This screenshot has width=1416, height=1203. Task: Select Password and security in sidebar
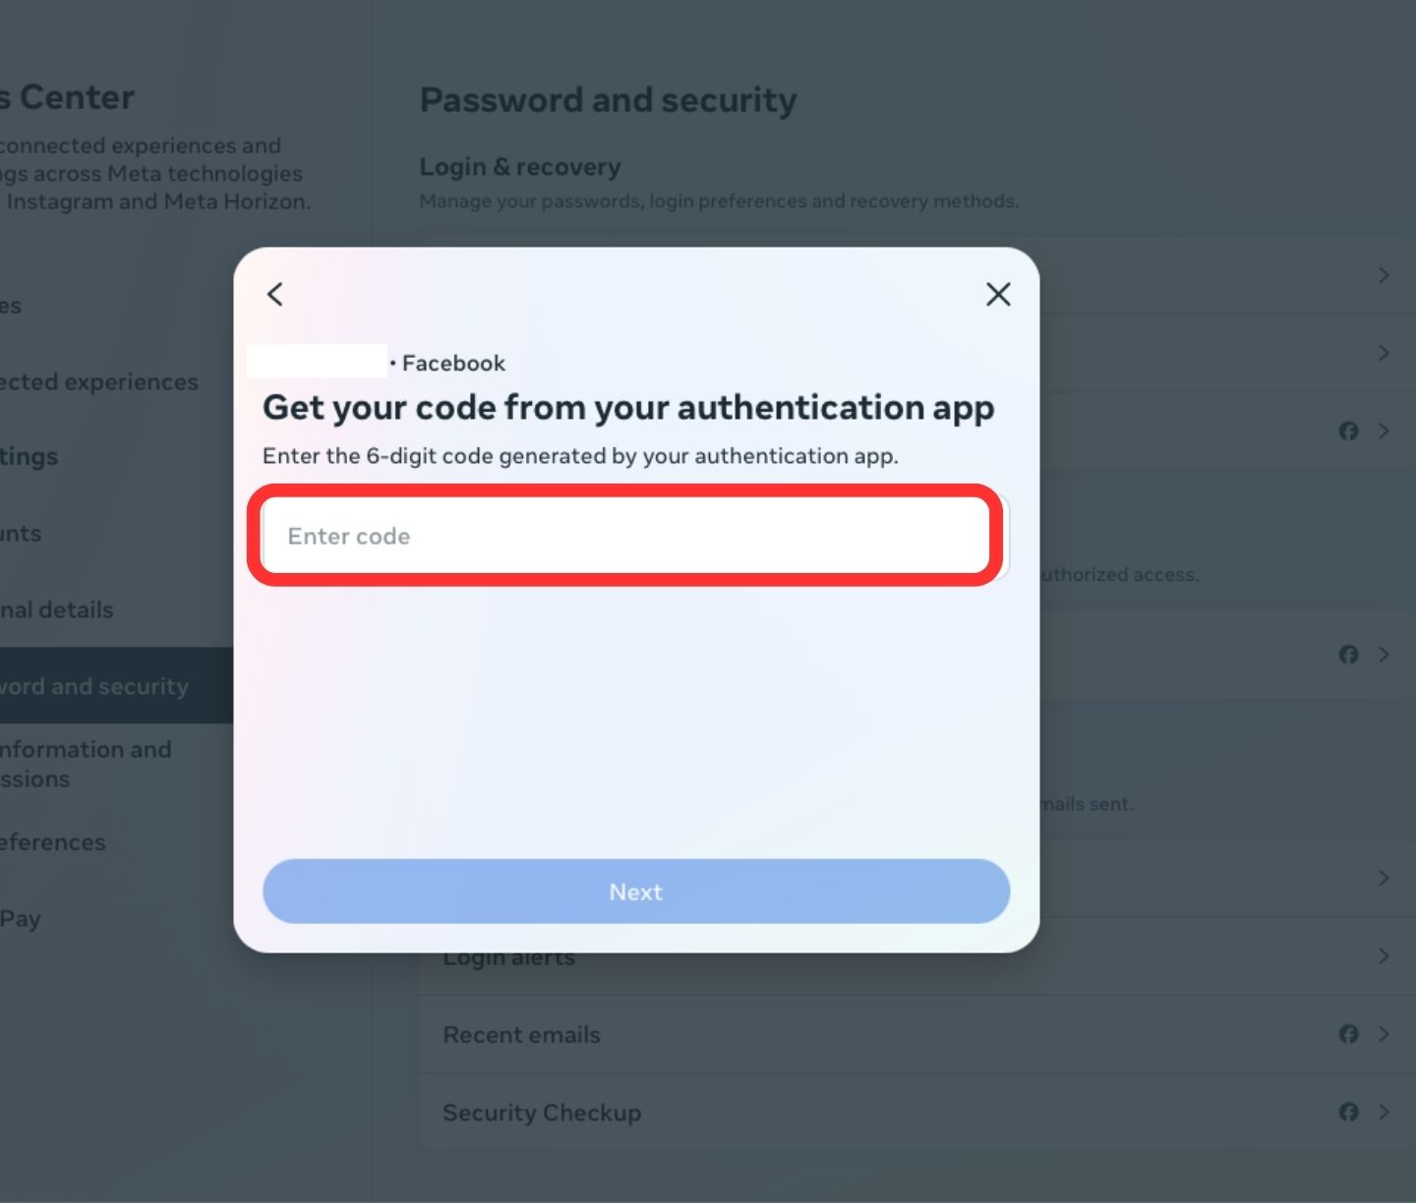click(94, 686)
